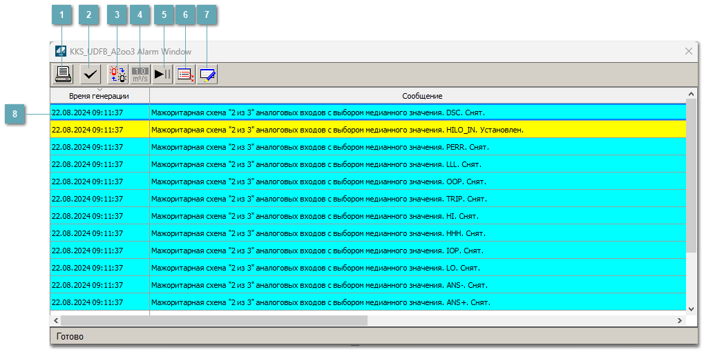Sort by 'Время генерации' column header
The image size is (704, 352).
(x=99, y=96)
